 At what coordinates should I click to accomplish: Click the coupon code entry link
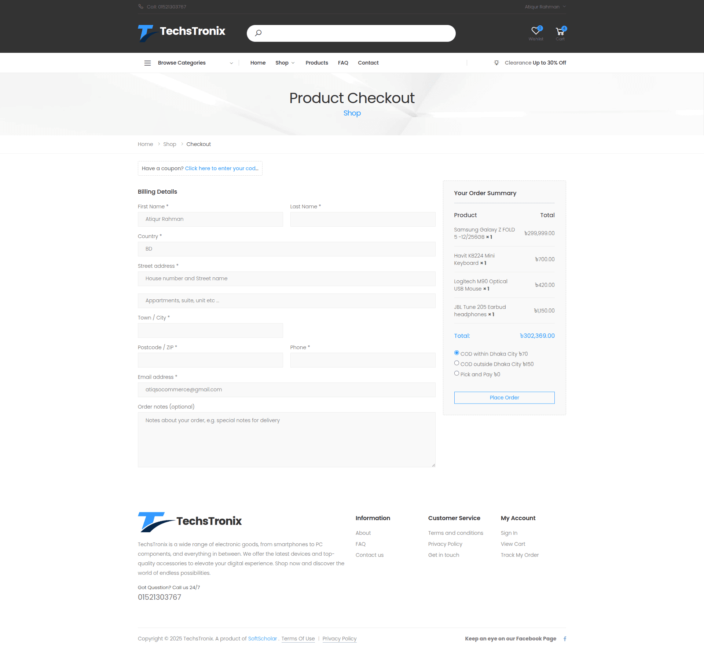click(221, 168)
